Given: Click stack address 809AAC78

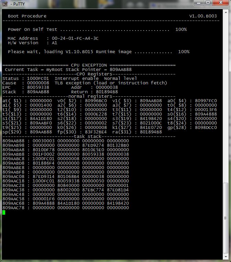Looking at the screenshot, I should [13, 208].
